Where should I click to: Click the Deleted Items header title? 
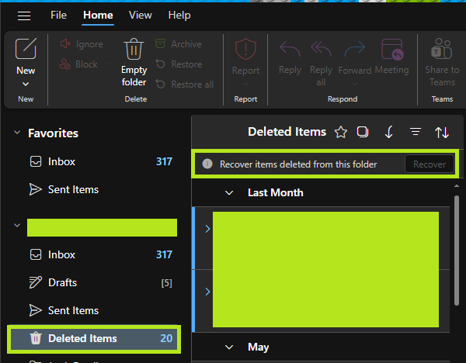(287, 132)
